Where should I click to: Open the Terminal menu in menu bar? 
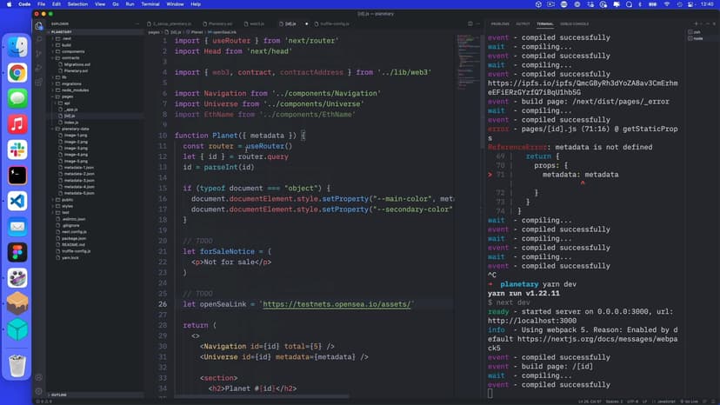(x=150, y=4)
